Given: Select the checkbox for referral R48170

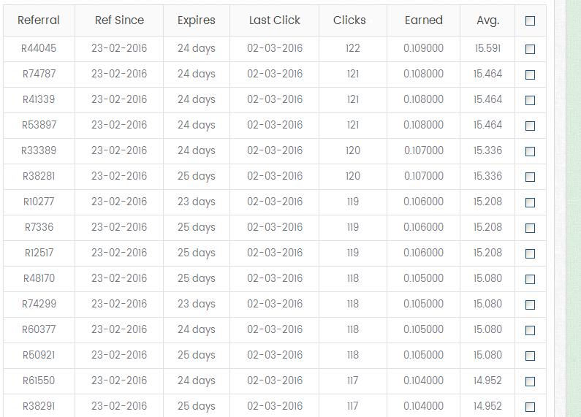Looking at the screenshot, I should tap(531, 279).
